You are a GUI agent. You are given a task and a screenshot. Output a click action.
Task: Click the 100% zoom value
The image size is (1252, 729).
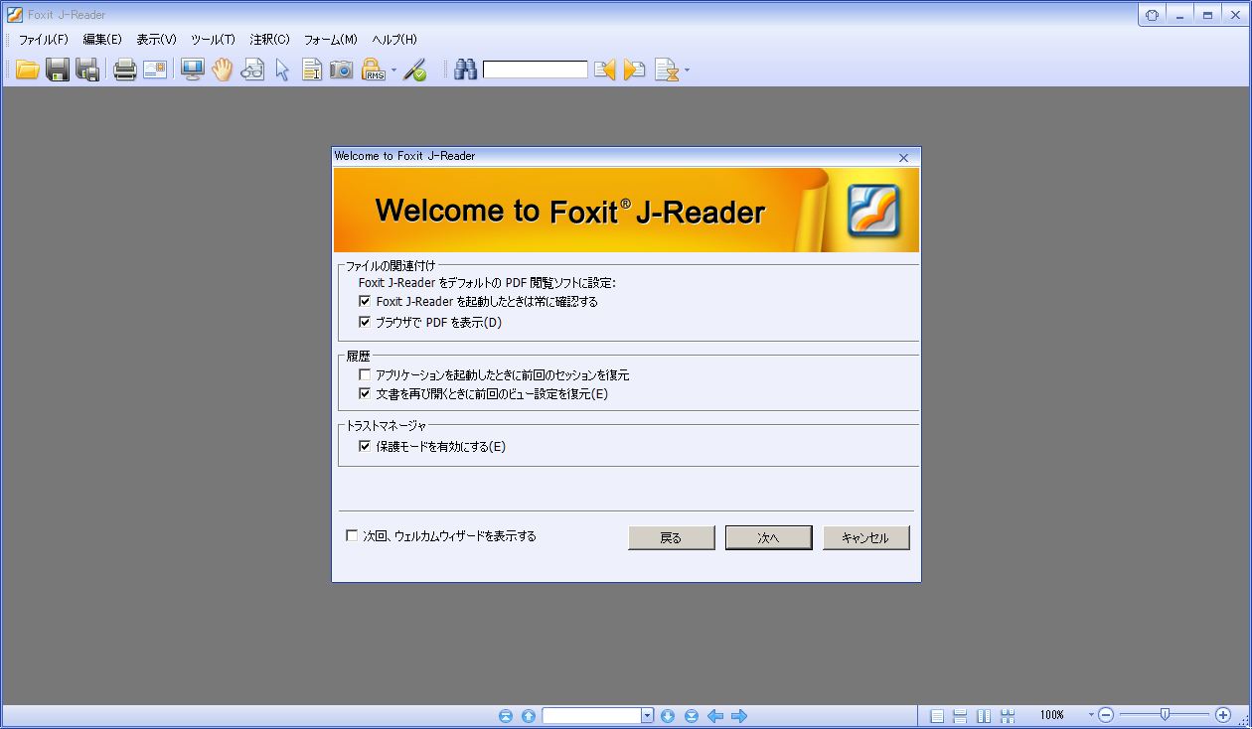[x=1052, y=715]
